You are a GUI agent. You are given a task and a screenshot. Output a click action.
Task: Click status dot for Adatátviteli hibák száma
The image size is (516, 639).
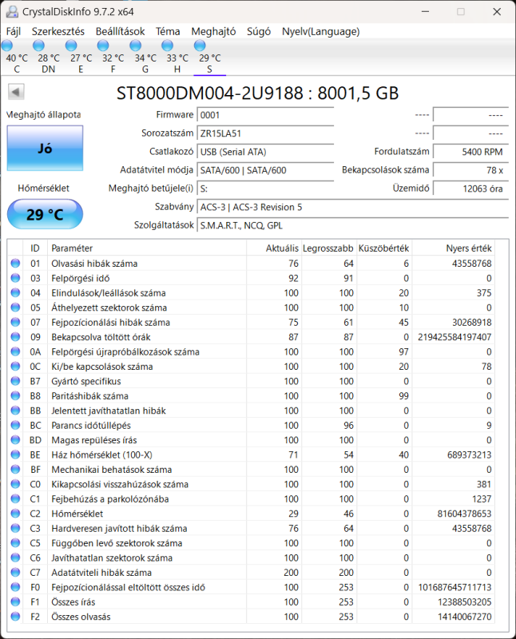click(x=15, y=572)
